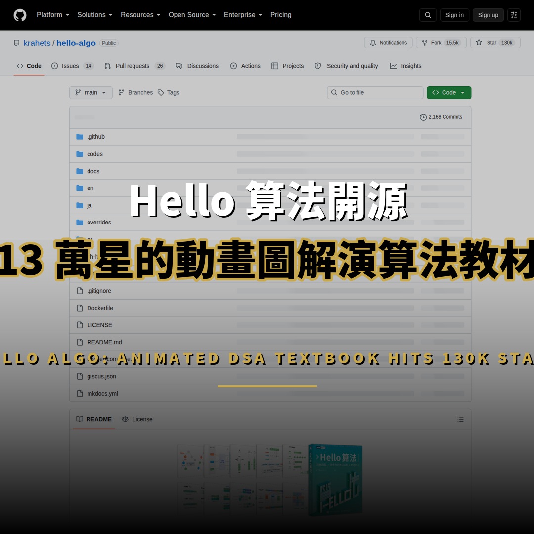Go to the Pricing page
The image size is (534, 534).
pos(281,15)
